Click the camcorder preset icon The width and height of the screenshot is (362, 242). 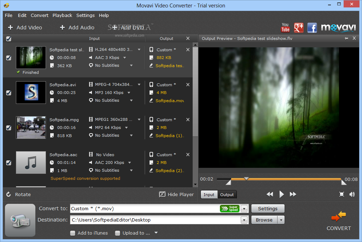pos(20,220)
